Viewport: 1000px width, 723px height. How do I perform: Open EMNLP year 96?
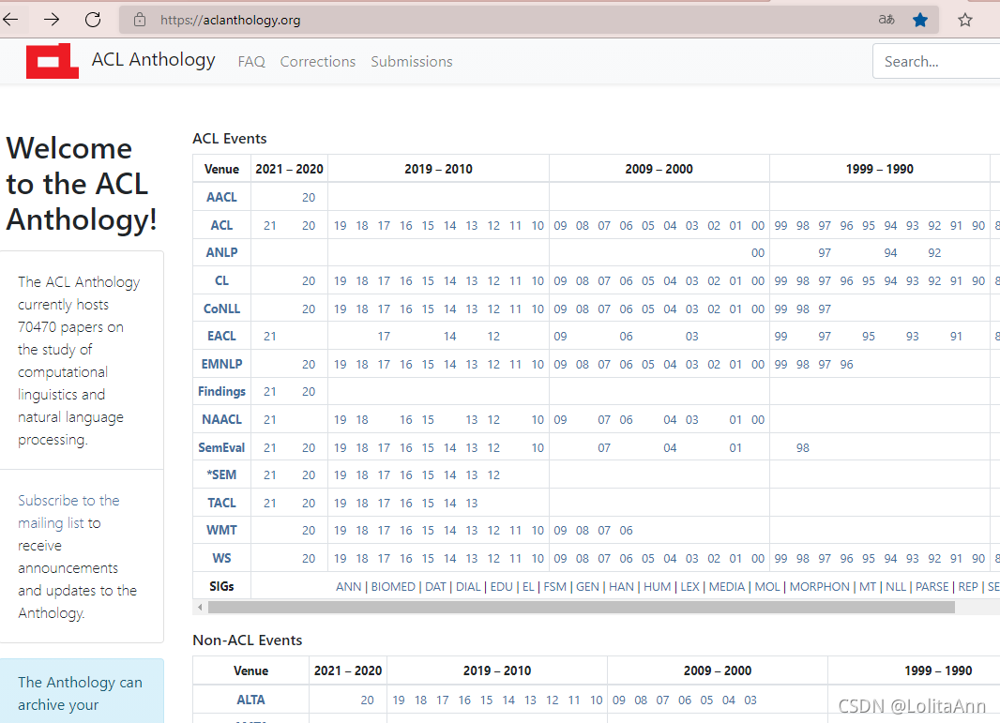(846, 365)
